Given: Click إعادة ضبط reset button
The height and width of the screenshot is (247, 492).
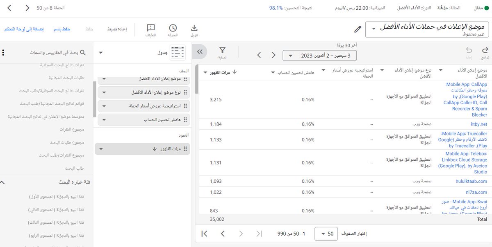Looking at the screenshot, I should [x=117, y=29].
